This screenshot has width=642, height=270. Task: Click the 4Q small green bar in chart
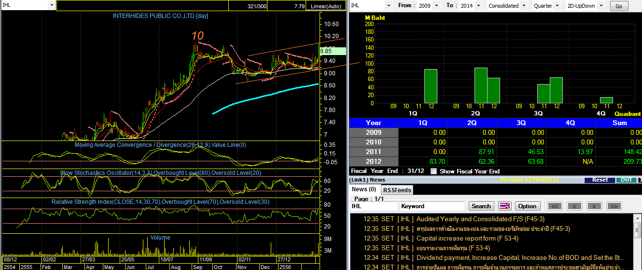[x=606, y=100]
